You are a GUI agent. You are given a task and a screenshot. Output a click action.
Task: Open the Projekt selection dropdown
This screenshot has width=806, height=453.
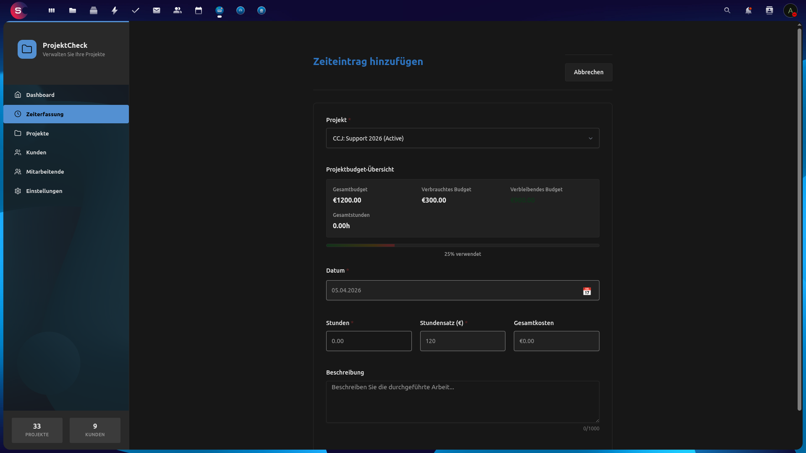463,138
